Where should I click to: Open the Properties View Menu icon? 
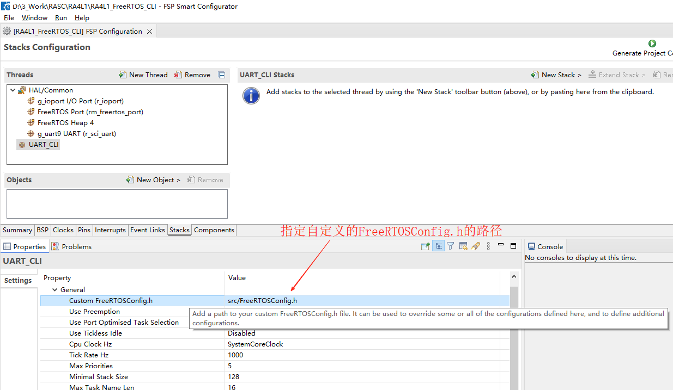tap(488, 246)
